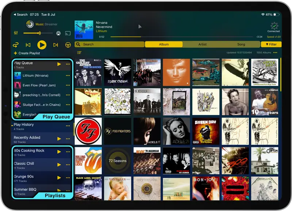Open Play Queue more options

(68, 64)
